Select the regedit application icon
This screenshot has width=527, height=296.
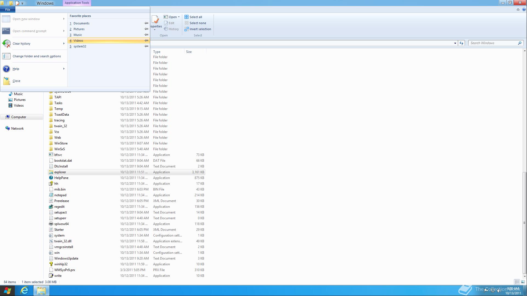point(51,207)
